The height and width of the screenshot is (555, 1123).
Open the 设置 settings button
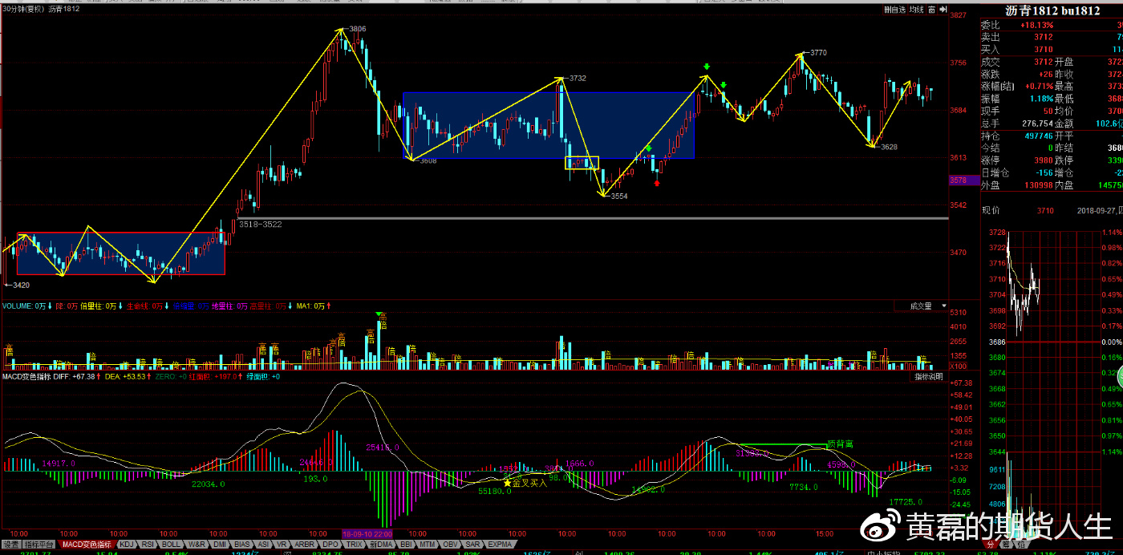click(x=10, y=545)
